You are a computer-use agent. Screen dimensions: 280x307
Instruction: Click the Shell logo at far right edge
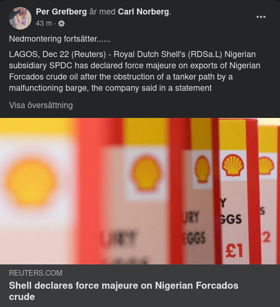pos(266,165)
